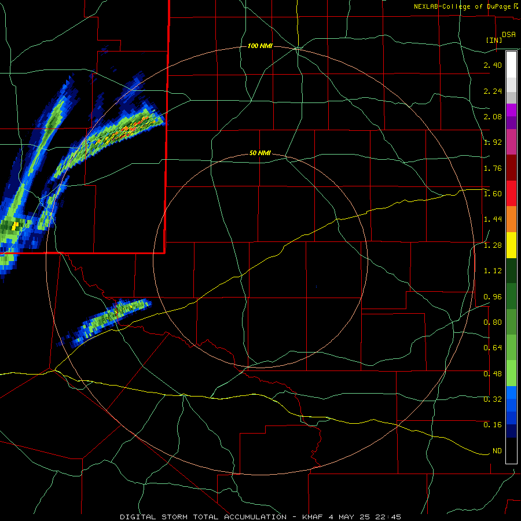
Task: Pick the black ND swatch at legend bottom
Action: tap(511, 450)
